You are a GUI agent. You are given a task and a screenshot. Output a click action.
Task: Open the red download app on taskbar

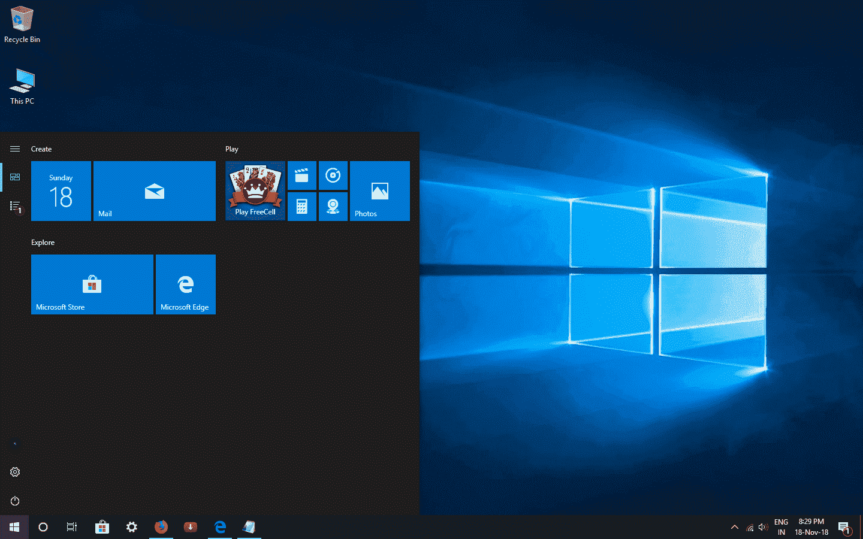[x=191, y=527]
